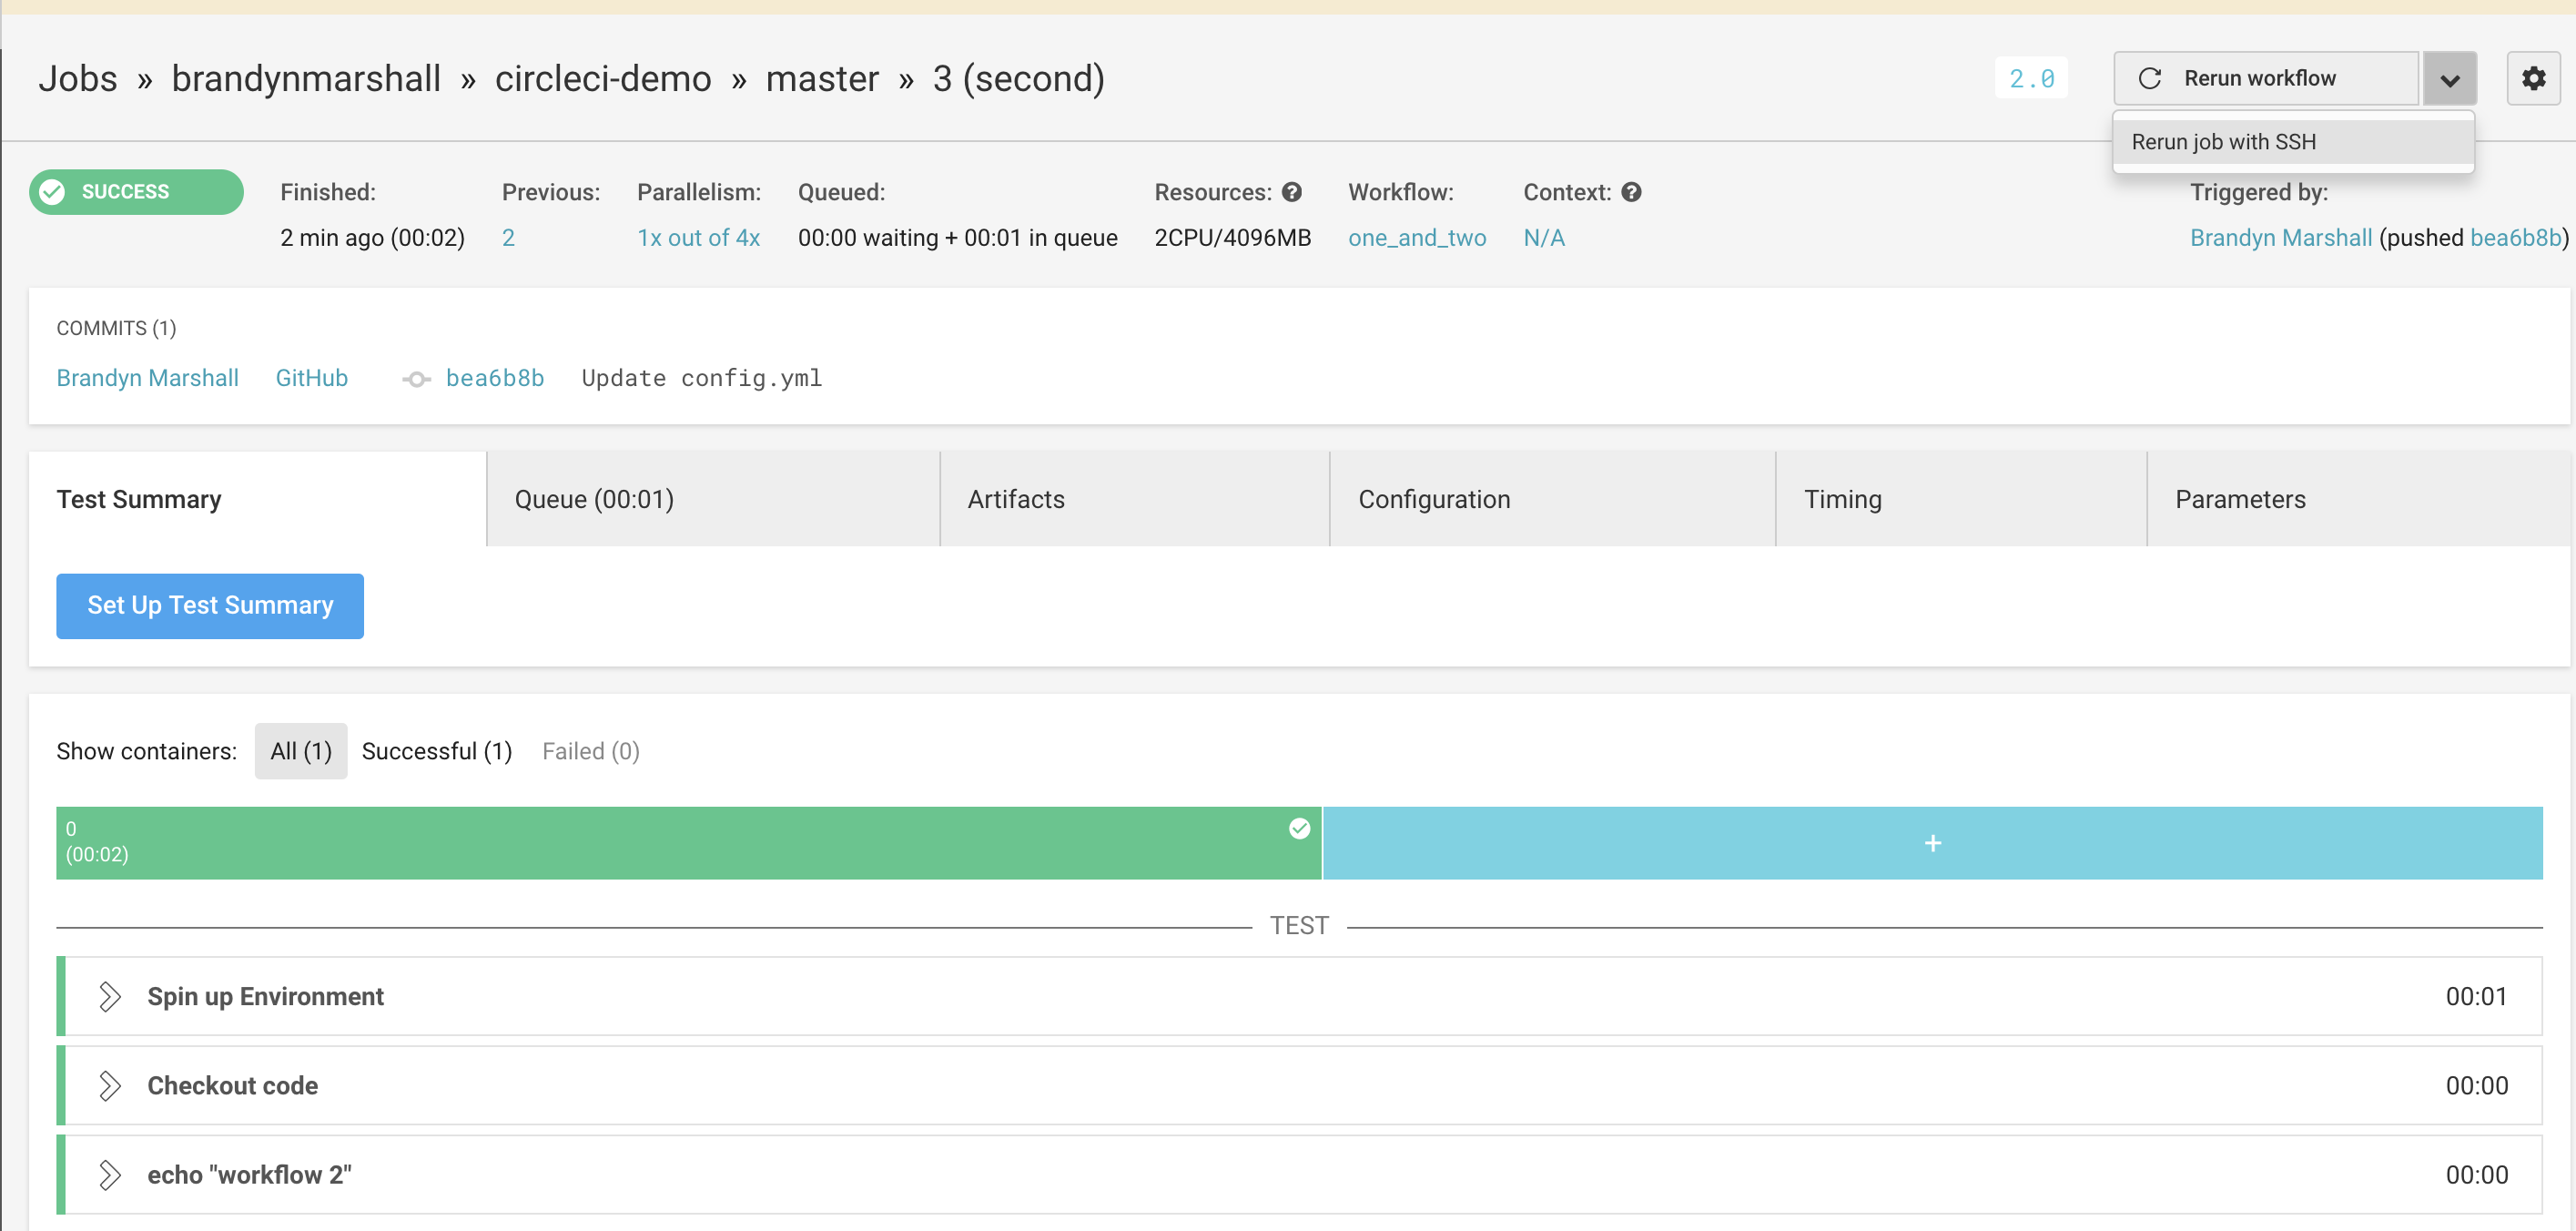The height and width of the screenshot is (1231, 2576).
Task: Click the Rerun workflow refresh icon
Action: point(2149,78)
